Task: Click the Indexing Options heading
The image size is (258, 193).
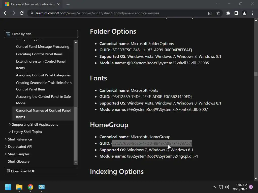Action: pos(117,172)
